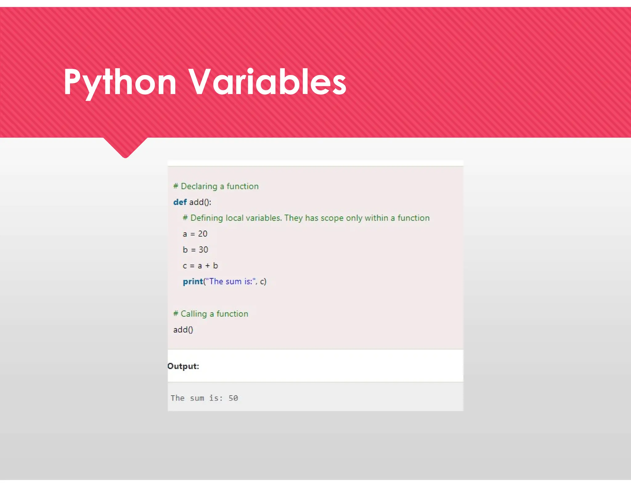Select the 'b = 30' assignment line
Screen dimensions: 631x487
(195, 250)
